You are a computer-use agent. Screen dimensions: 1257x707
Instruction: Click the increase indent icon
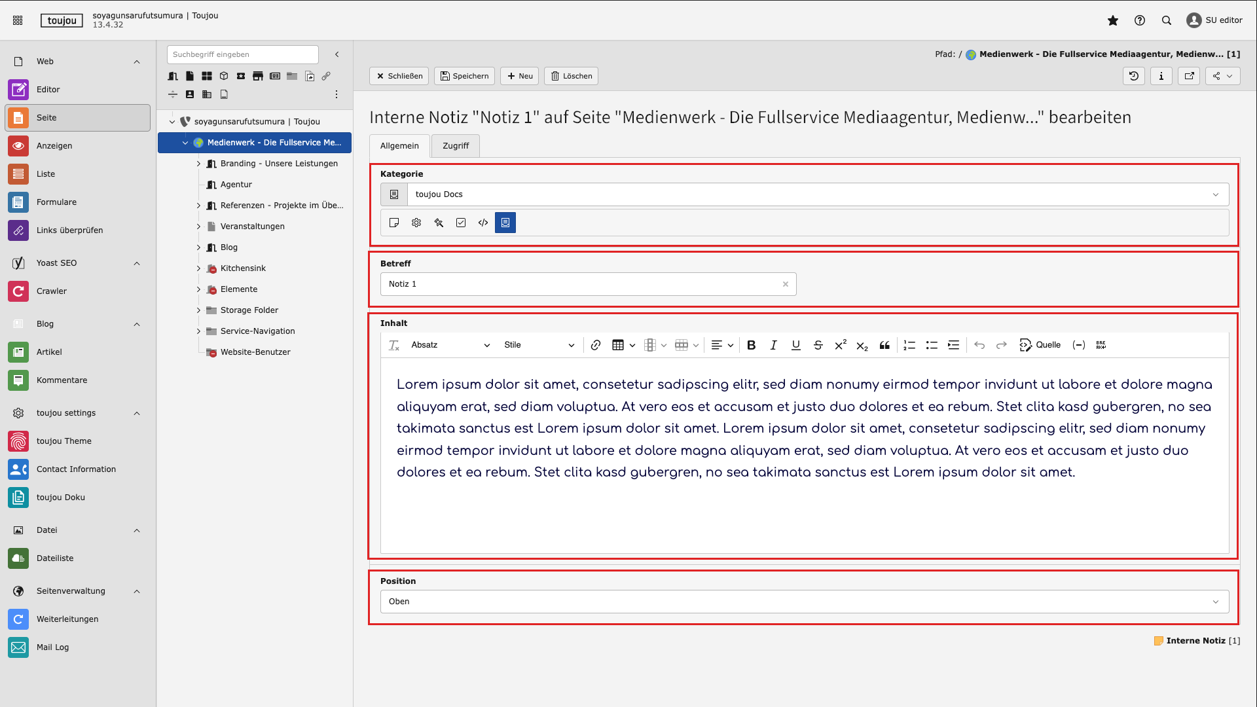coord(954,345)
